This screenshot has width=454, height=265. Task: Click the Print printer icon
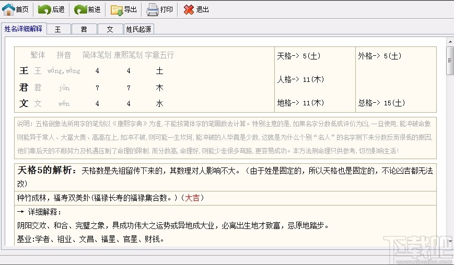[153, 9]
